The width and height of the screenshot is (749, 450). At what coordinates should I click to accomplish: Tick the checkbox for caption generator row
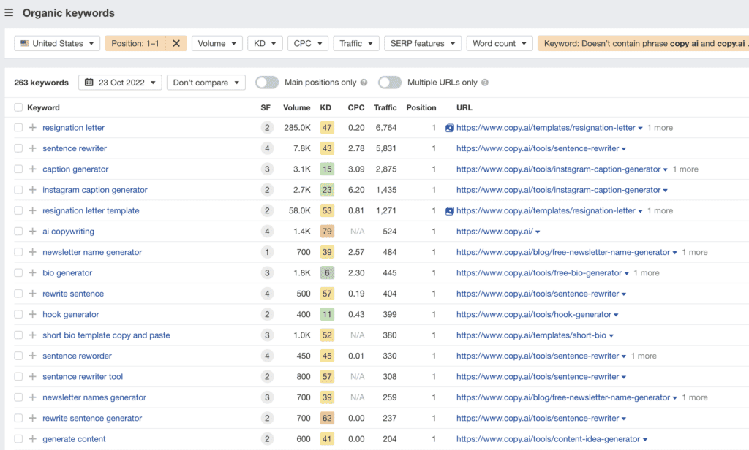[18, 169]
